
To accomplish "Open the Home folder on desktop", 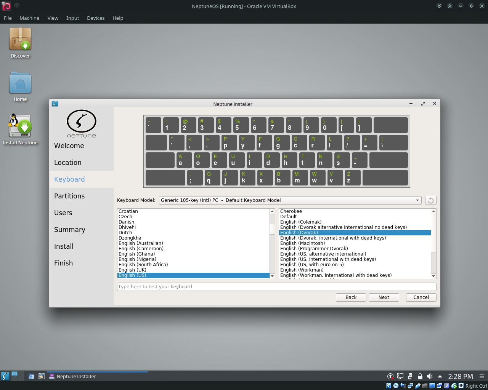I will [x=20, y=85].
